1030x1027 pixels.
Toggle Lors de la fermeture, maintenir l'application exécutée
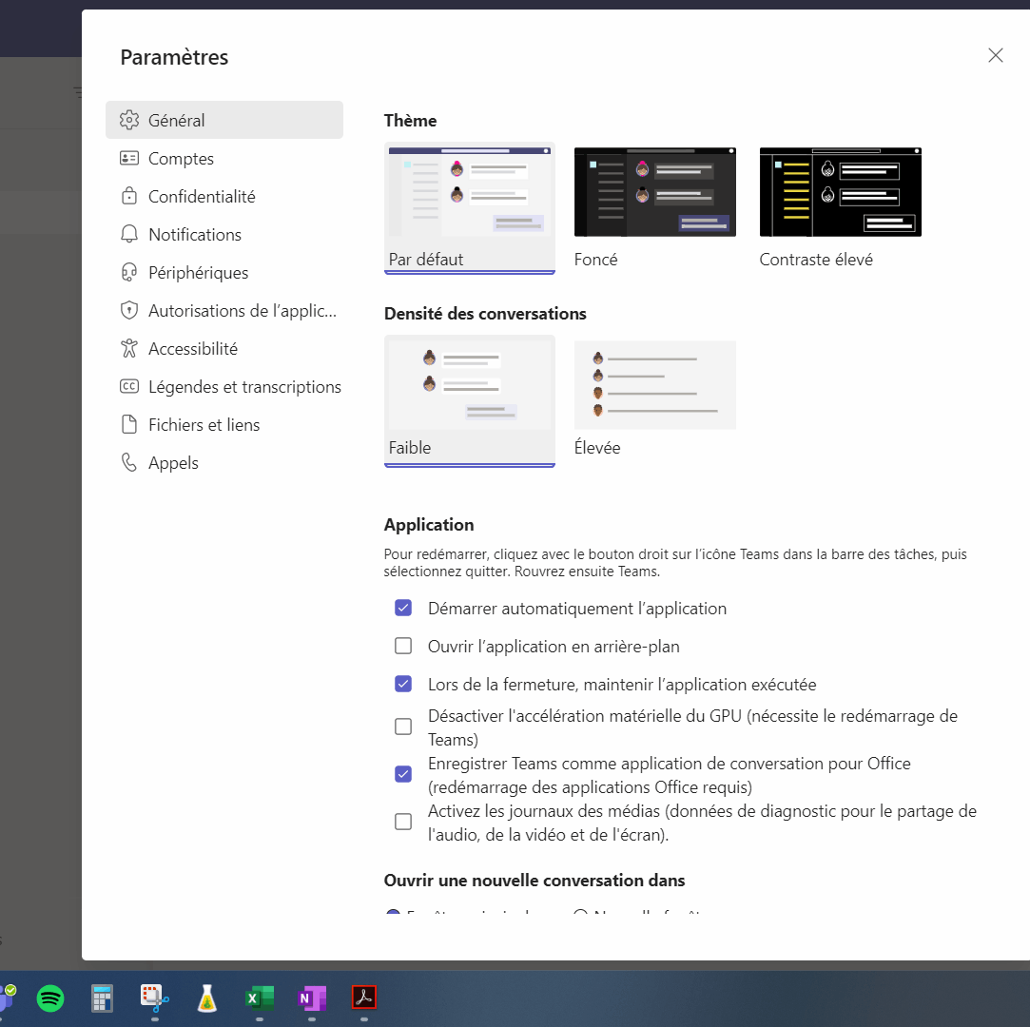click(x=403, y=685)
